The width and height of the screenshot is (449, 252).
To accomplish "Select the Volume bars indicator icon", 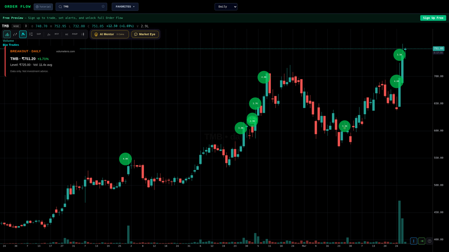I will tap(7, 34).
